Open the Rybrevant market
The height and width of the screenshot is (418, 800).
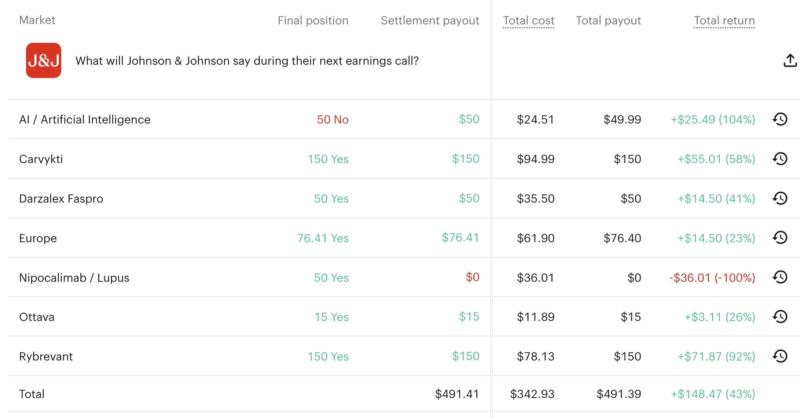(46, 356)
